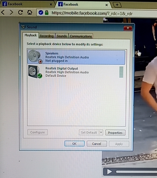This screenshot has width=157, height=178.
Task: Click the Set Default button
Action: tap(89, 133)
